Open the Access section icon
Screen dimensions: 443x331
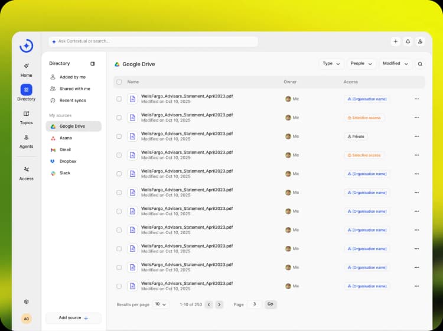tap(26, 169)
